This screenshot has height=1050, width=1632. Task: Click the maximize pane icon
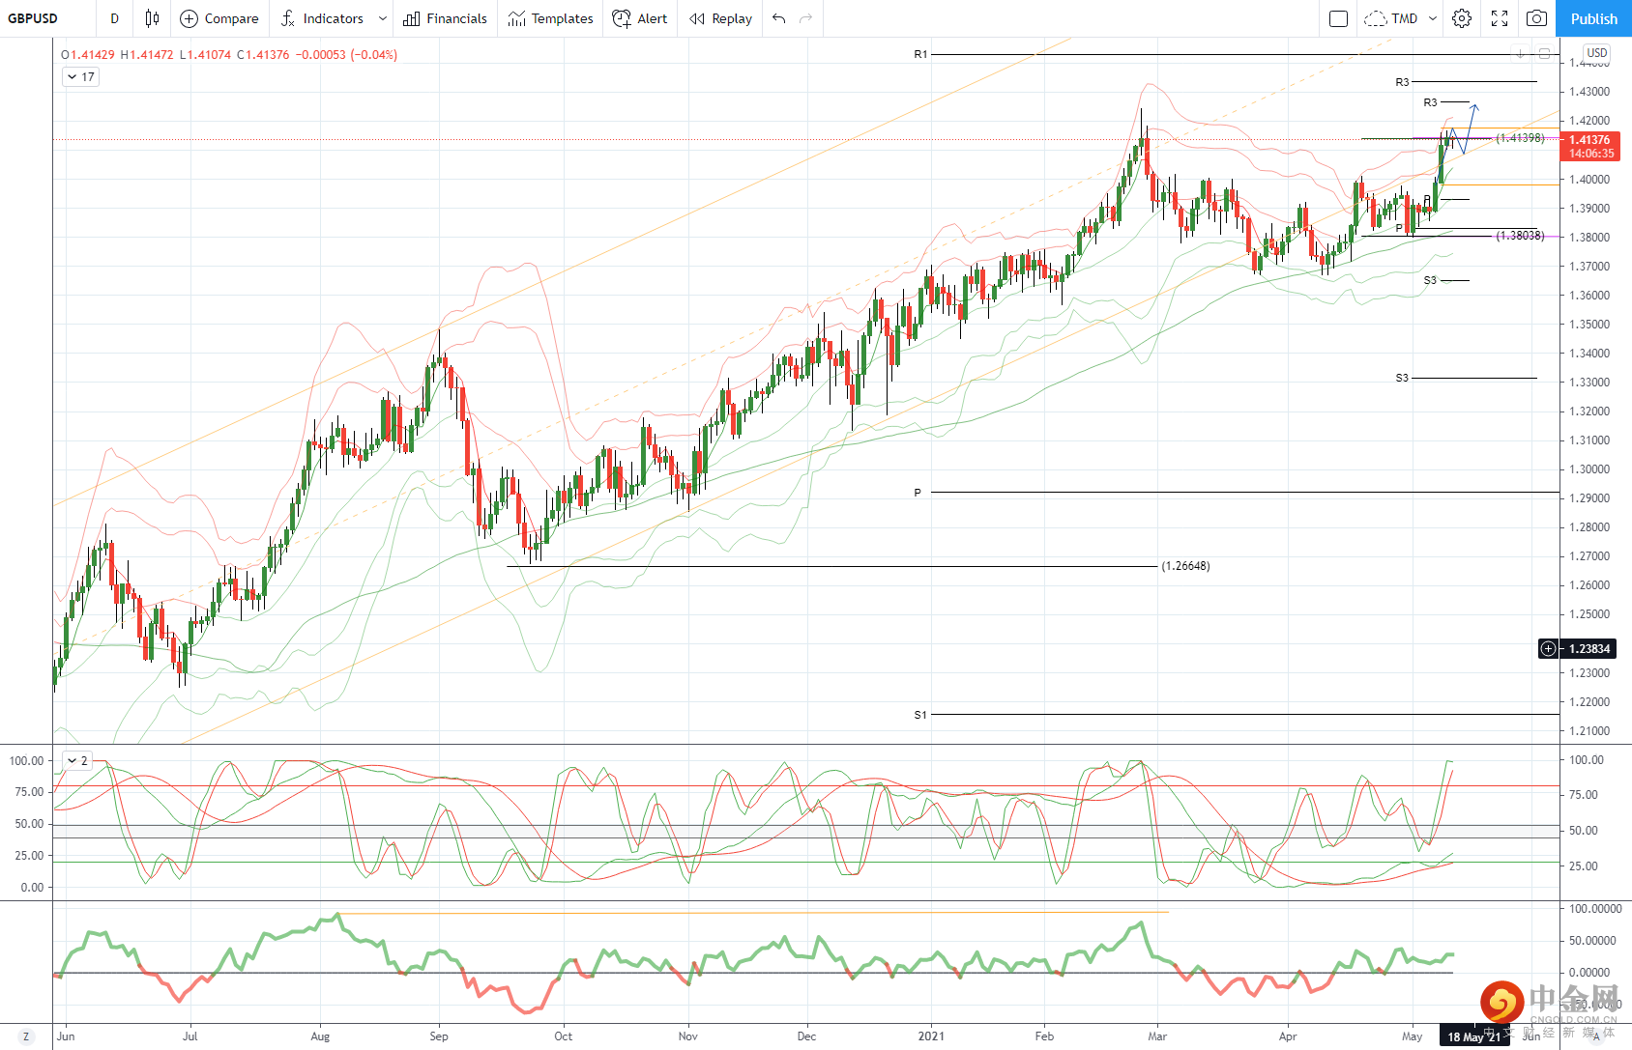1544,54
